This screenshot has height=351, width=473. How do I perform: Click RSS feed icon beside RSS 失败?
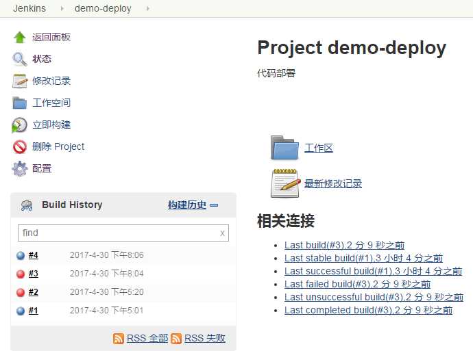(176, 339)
